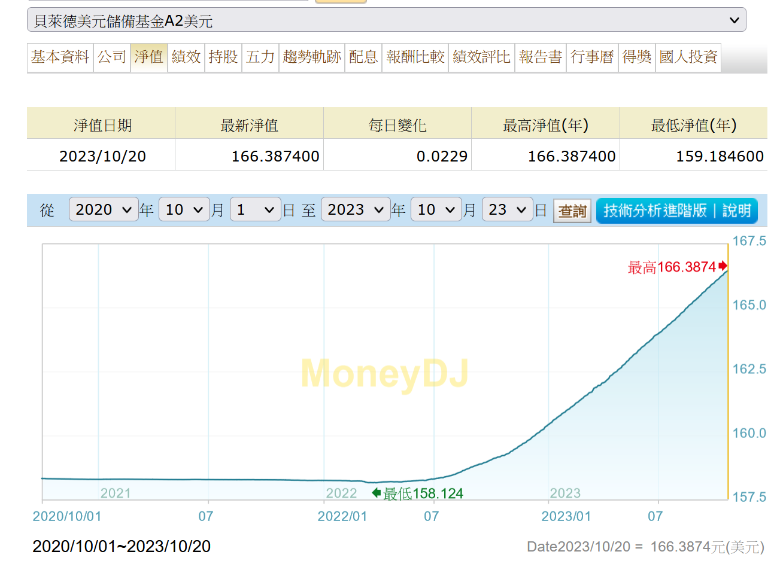The height and width of the screenshot is (582, 780).
Task: Open the 持股 tab
Action: [x=223, y=57]
